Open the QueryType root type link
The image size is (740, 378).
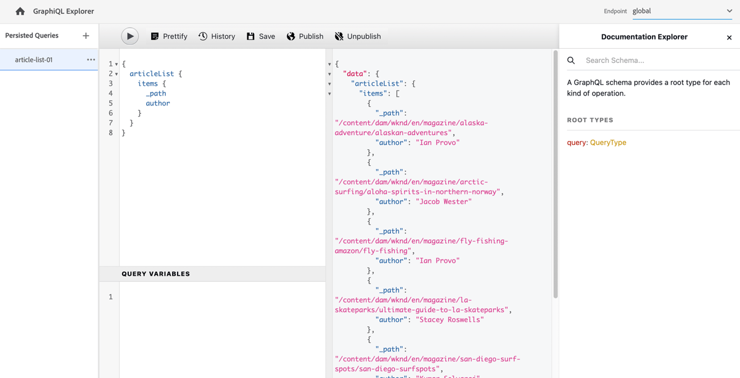[x=607, y=142]
